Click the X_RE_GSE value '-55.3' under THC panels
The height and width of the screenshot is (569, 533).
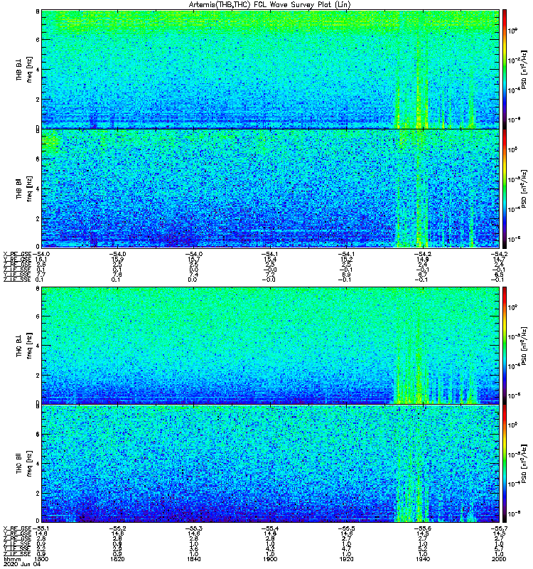pos(193,528)
